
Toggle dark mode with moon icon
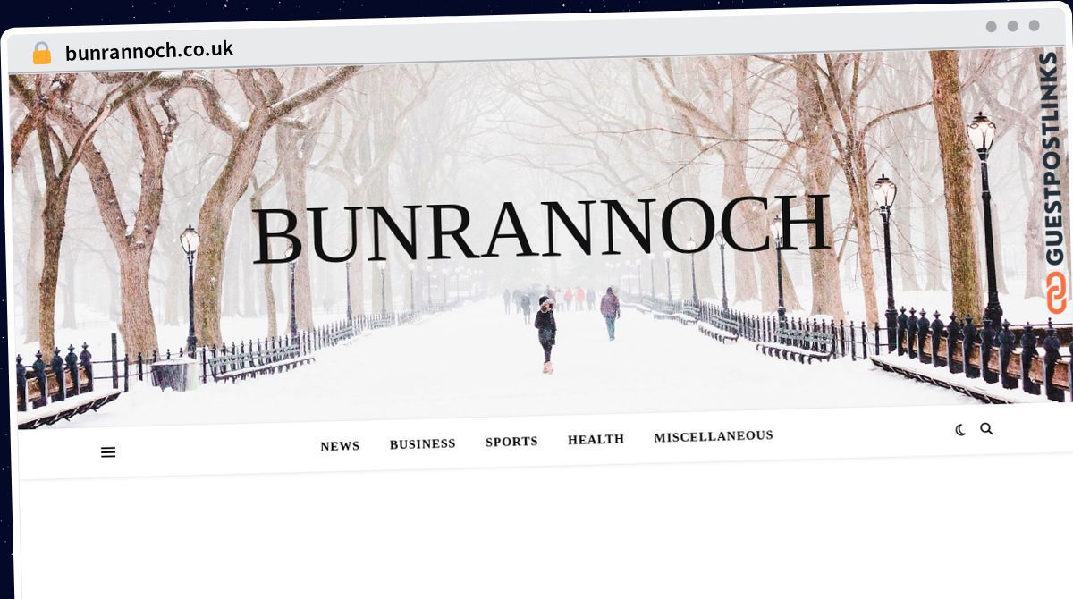click(960, 430)
